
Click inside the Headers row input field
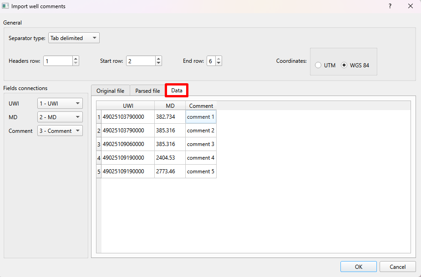[x=58, y=60]
